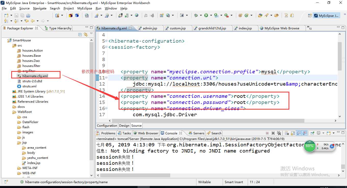Toggle Link with Editor in Package Explorer

tap(86, 34)
